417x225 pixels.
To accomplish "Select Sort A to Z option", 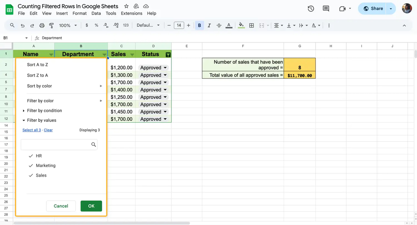I will coord(38,65).
